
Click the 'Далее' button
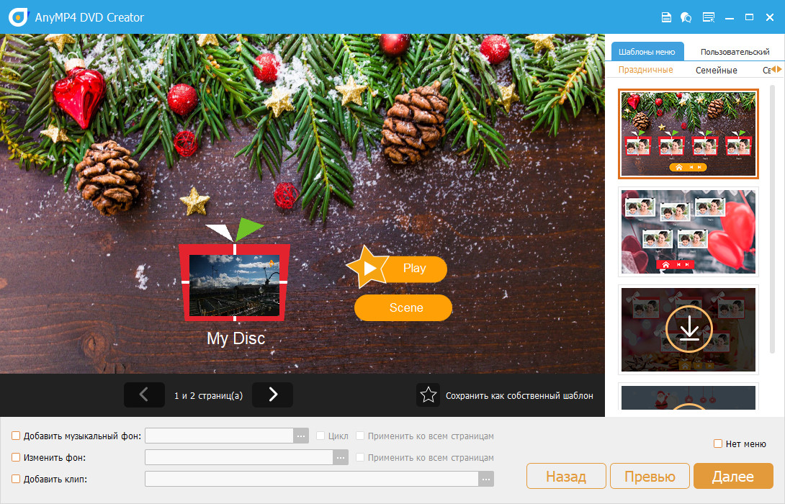point(733,476)
